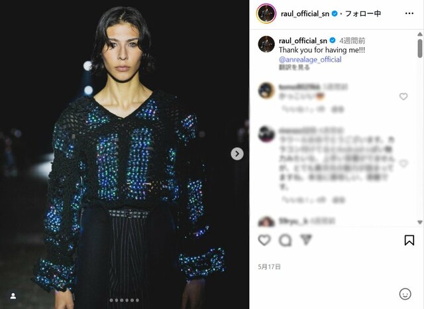Image resolution: width=424 pixels, height=309 pixels.
Task: Show tagged people icon on photo
Action: tap(13, 296)
